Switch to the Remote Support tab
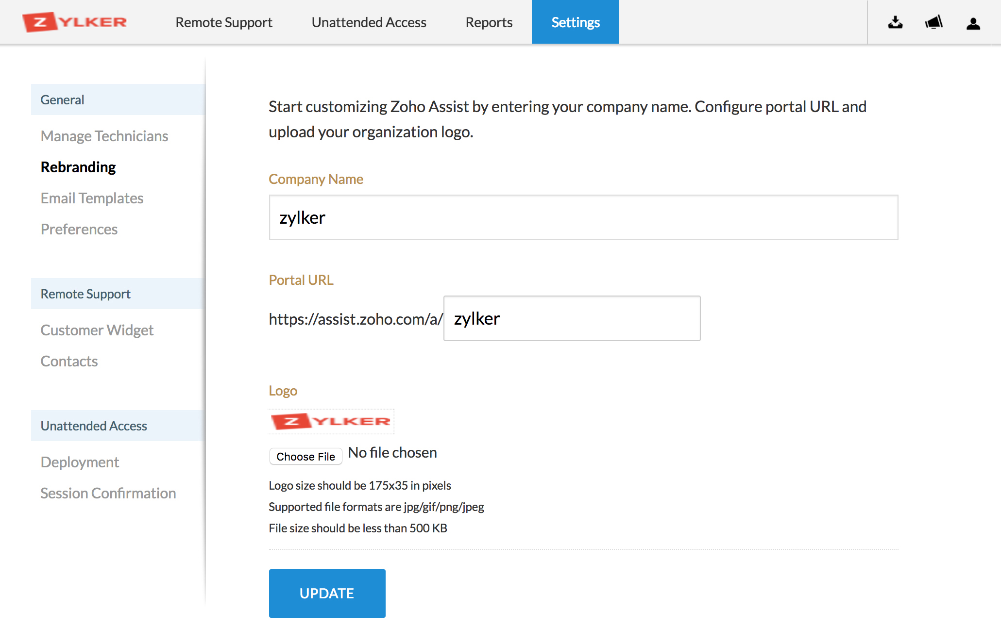The height and width of the screenshot is (643, 1001). [x=223, y=22]
